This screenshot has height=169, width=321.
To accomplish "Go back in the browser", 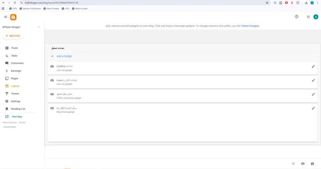I will coord(4,3).
